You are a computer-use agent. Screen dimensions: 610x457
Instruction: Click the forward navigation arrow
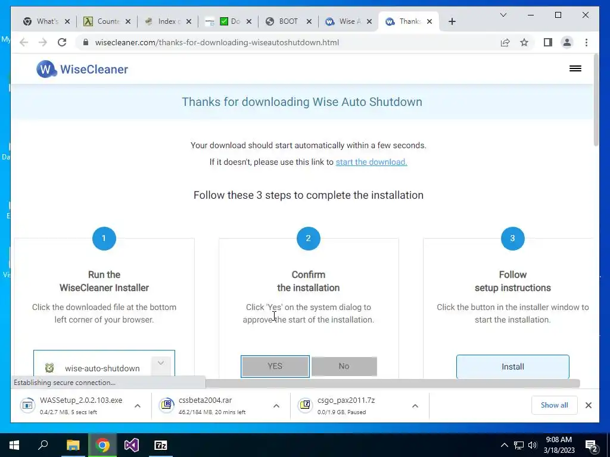(x=43, y=42)
